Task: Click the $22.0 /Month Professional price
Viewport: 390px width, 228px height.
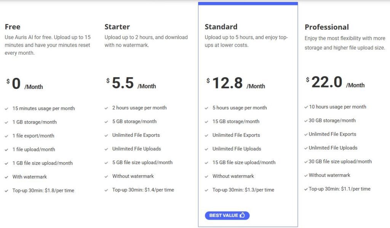Action: pyautogui.click(x=335, y=83)
